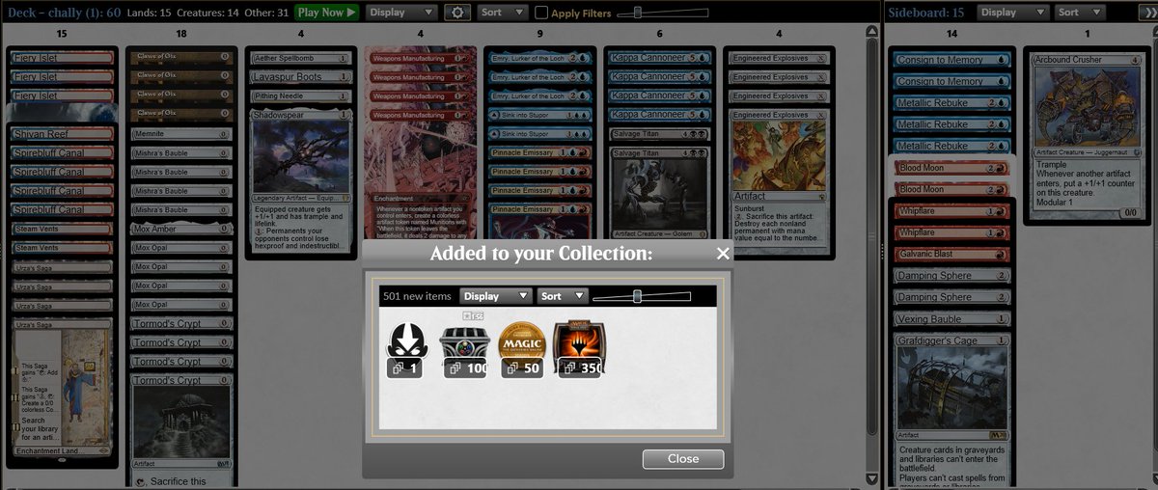Close the Added to your Collection dialog with X
Image resolution: width=1158 pixels, height=490 pixels.
pos(723,254)
